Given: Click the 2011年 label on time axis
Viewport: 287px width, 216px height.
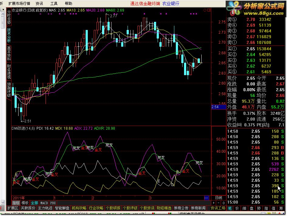Looking at the screenshot, I should tap(19, 198).
